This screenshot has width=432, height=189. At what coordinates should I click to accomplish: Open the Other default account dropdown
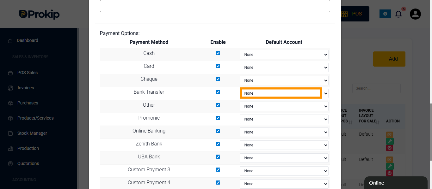coord(284,106)
